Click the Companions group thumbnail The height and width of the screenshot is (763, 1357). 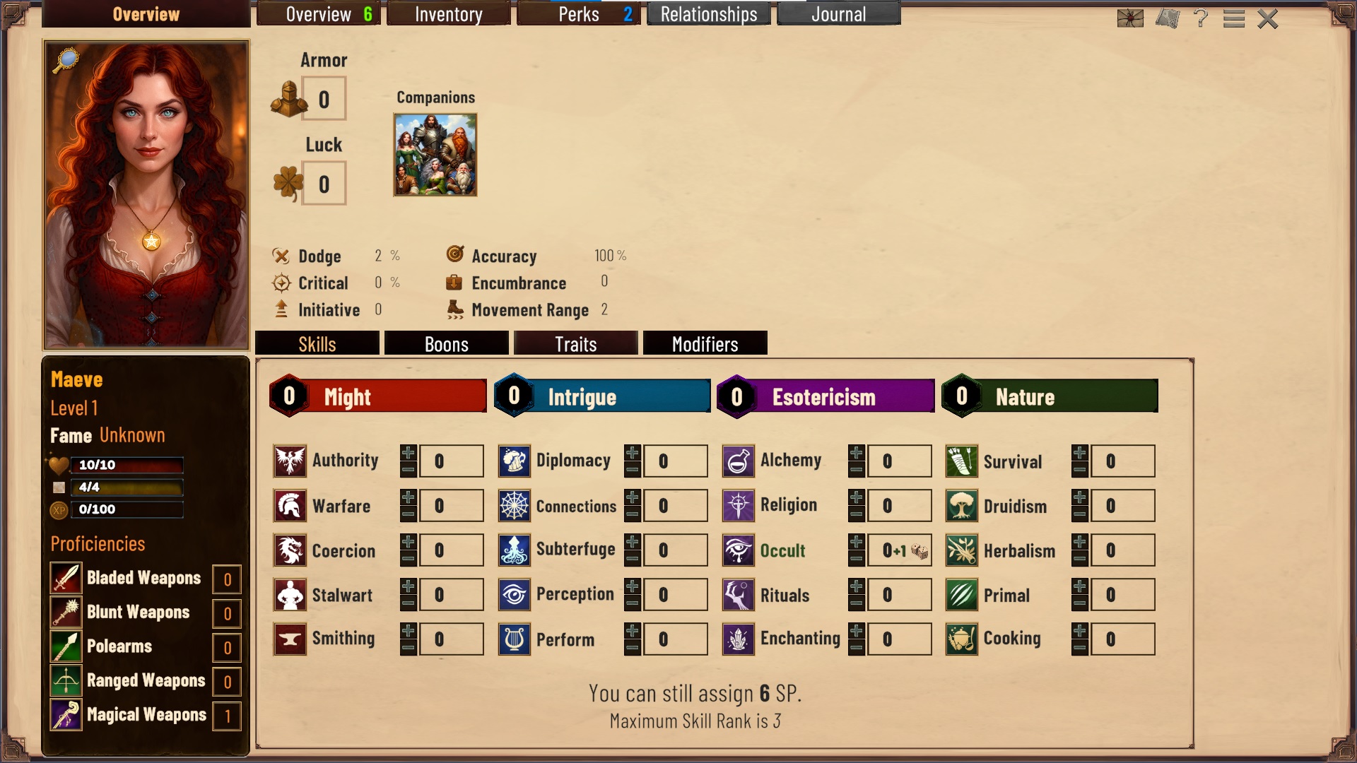click(x=435, y=155)
